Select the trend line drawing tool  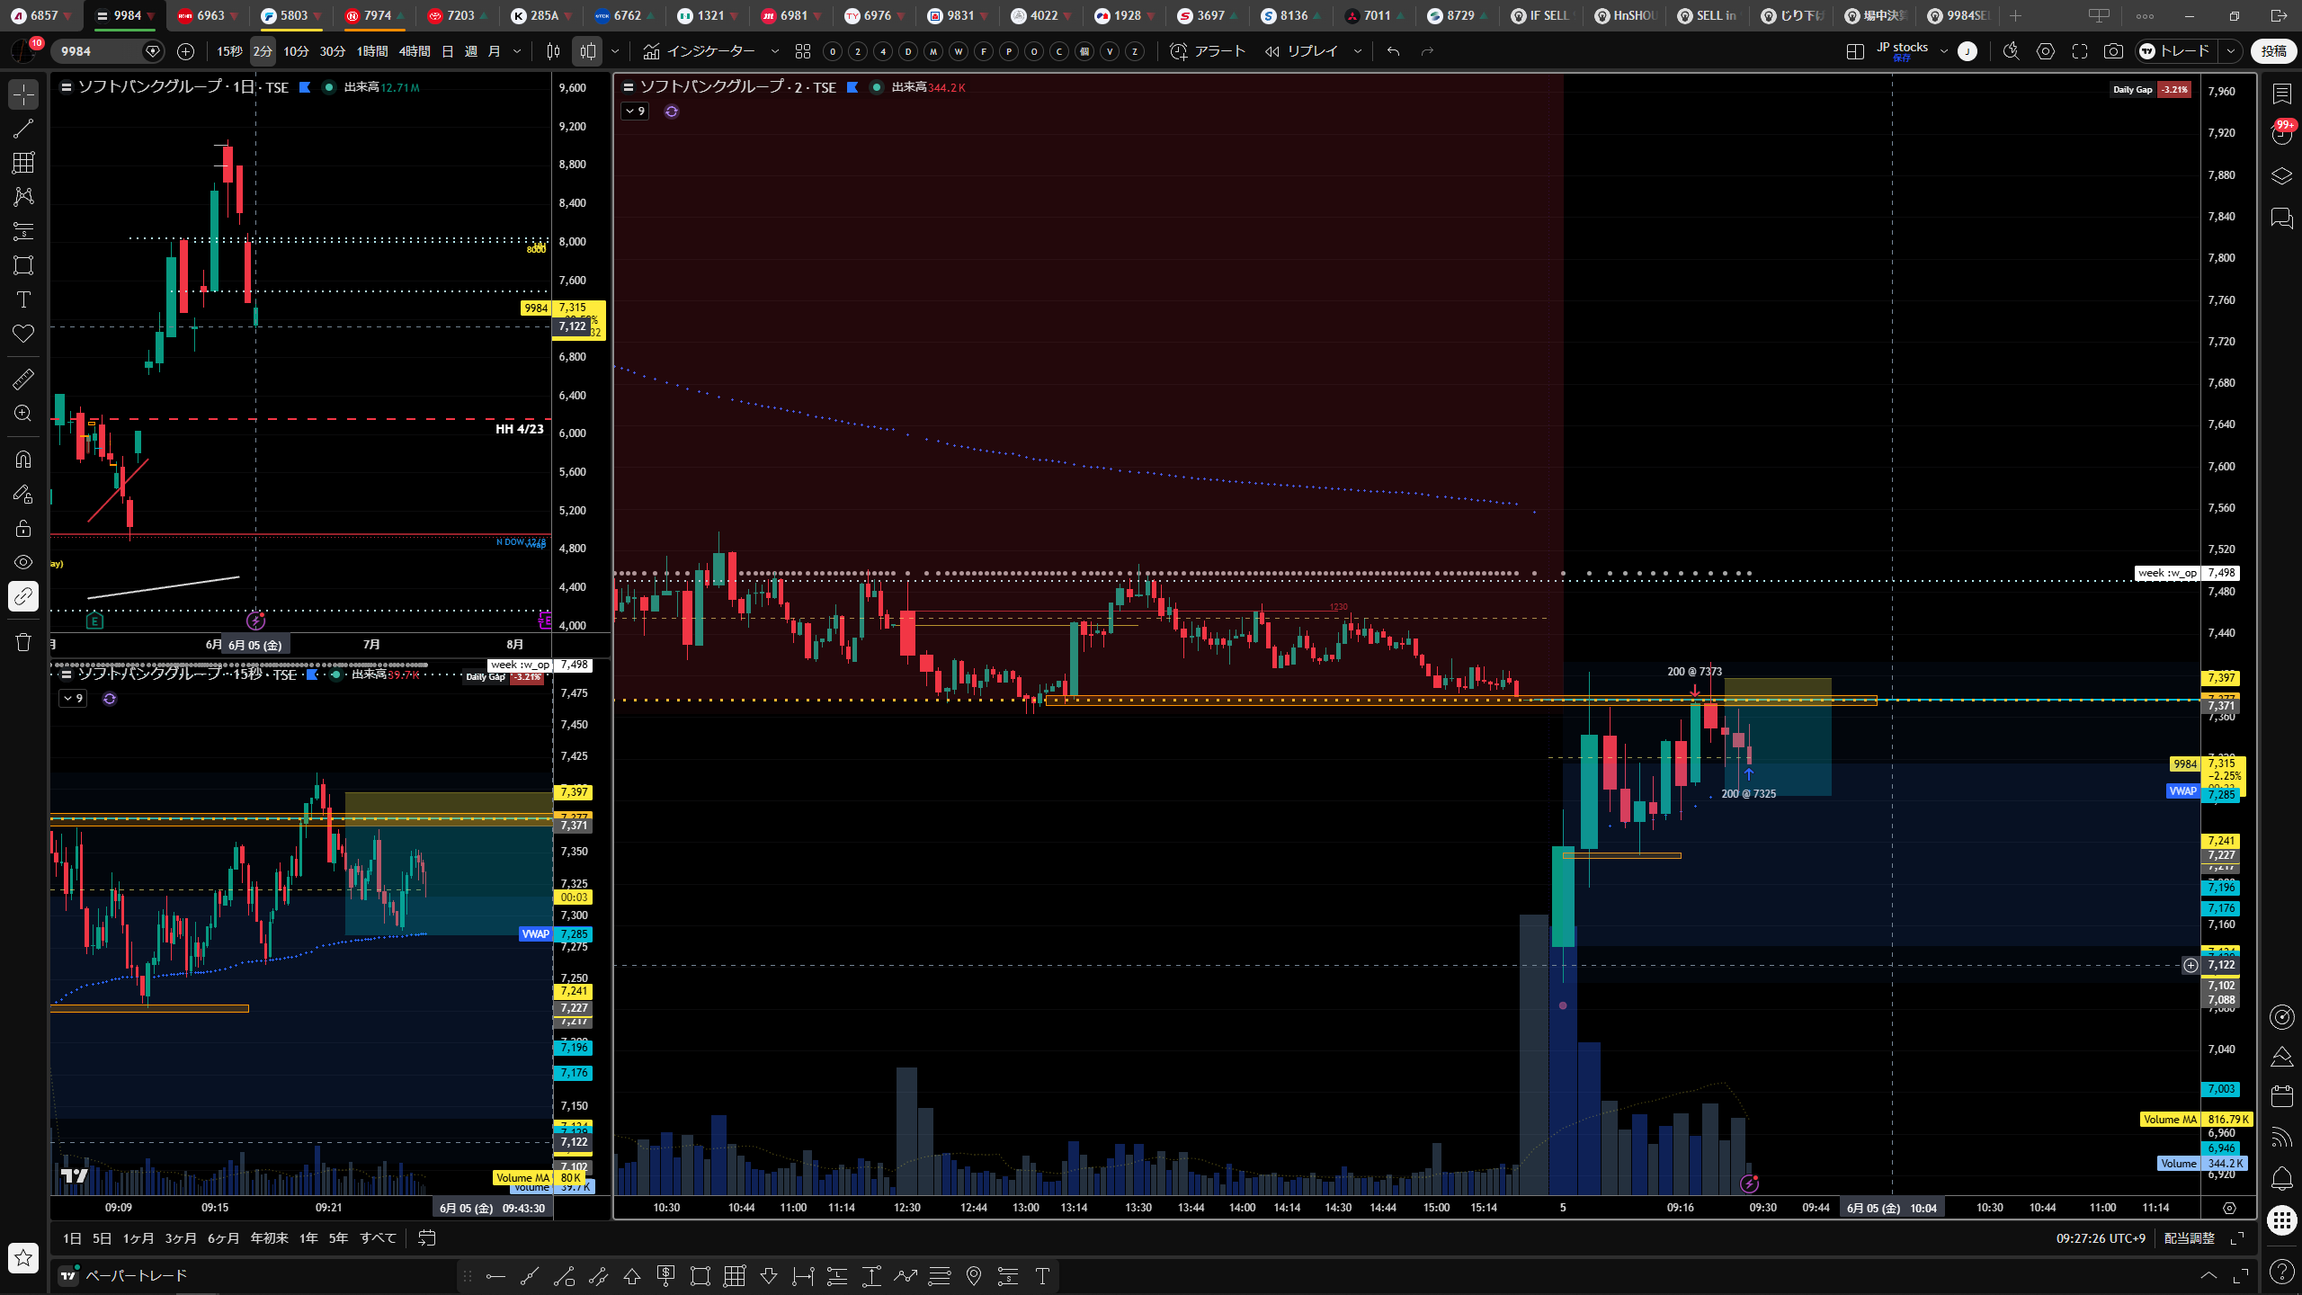coord(23,129)
